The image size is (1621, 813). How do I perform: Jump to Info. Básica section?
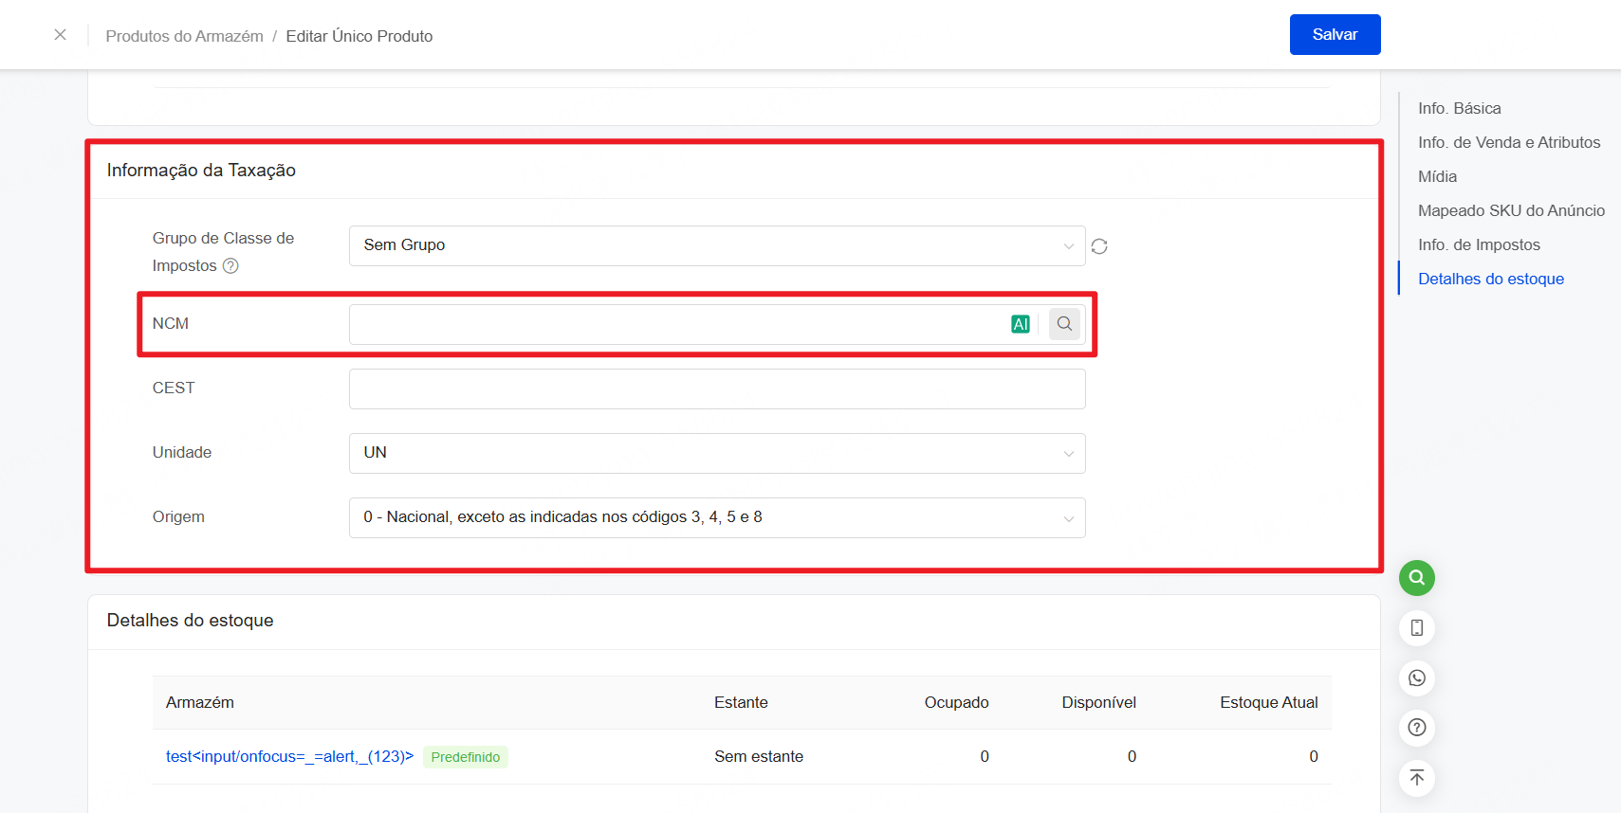1459,108
